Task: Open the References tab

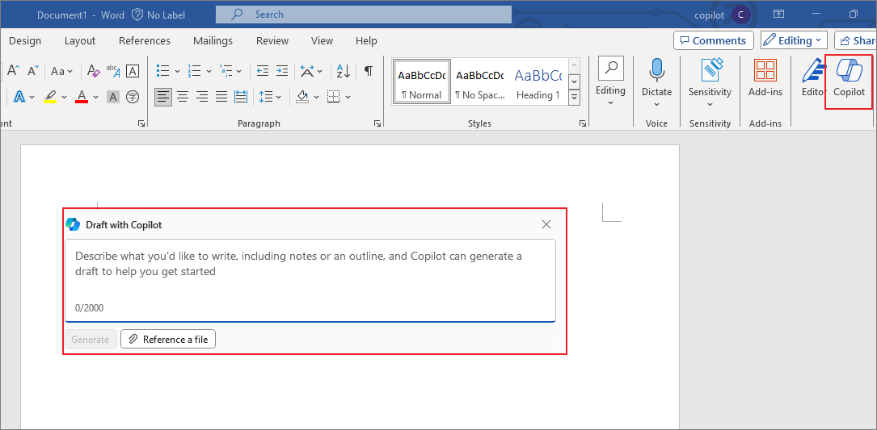Action: tap(145, 41)
